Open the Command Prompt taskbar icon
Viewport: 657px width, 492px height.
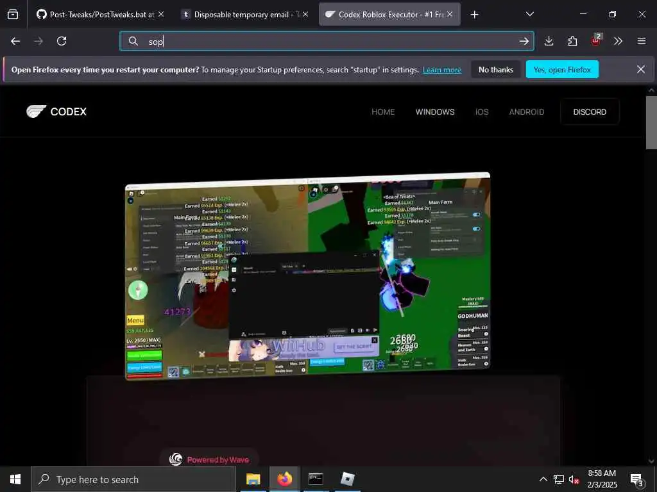click(x=316, y=479)
